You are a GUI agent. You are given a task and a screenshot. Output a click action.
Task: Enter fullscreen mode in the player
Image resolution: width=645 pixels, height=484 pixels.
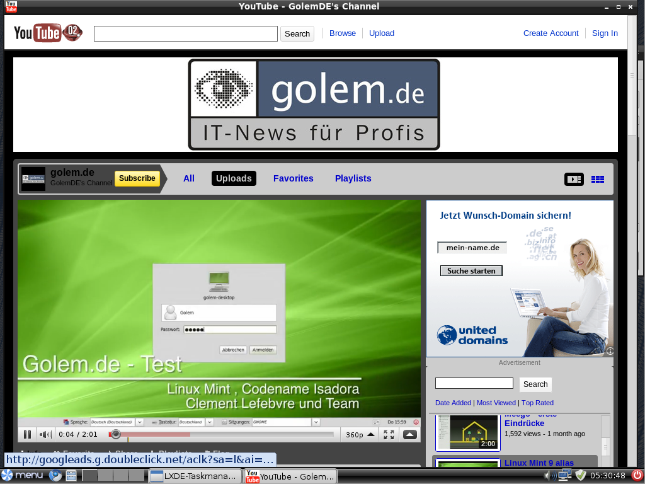tap(389, 434)
